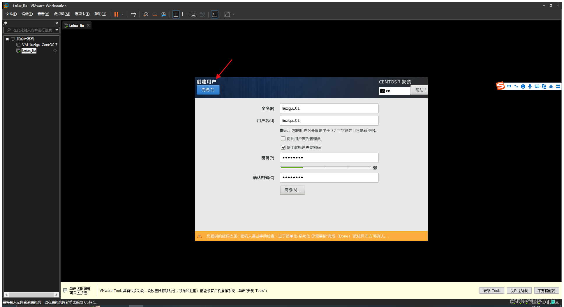Focus the 全名(F) full name field
Image resolution: width=564 pixels, height=307 pixels.
pos(329,108)
